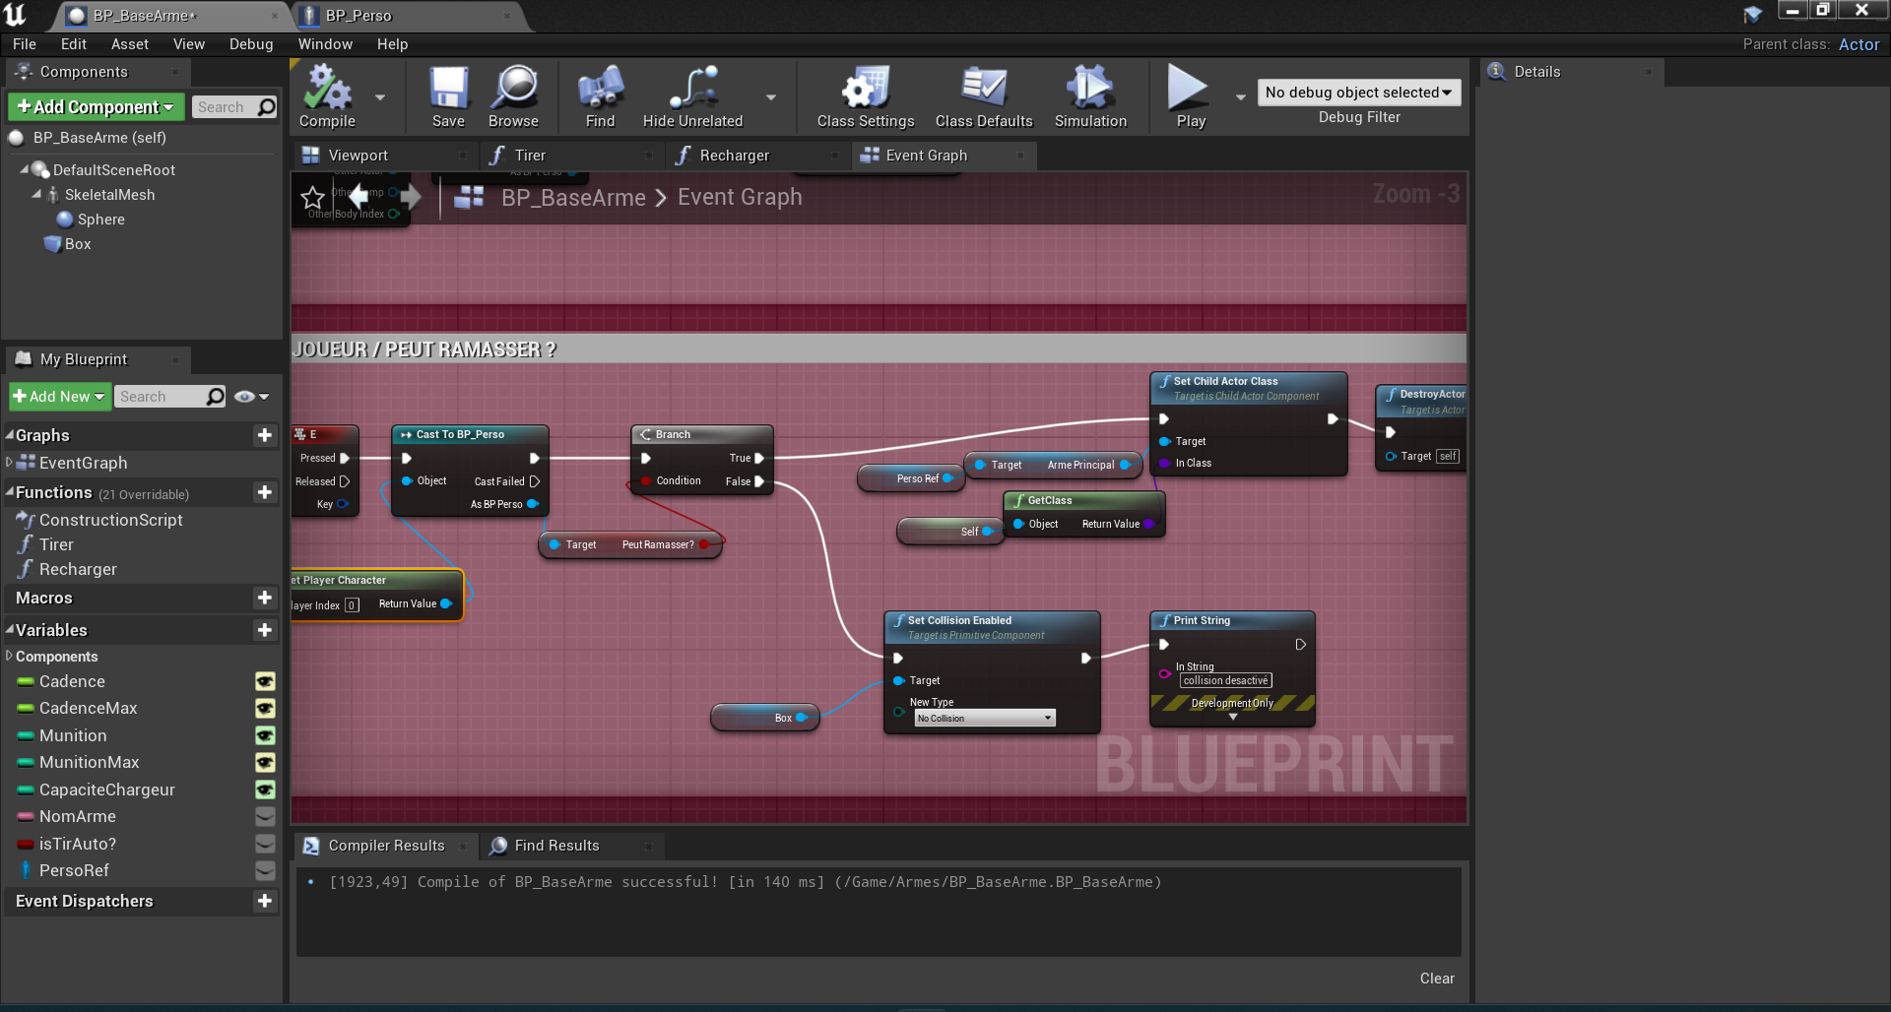The width and height of the screenshot is (1891, 1012).
Task: Toggle visibility eye for CapaciteChargeur variable
Action: pyautogui.click(x=265, y=790)
